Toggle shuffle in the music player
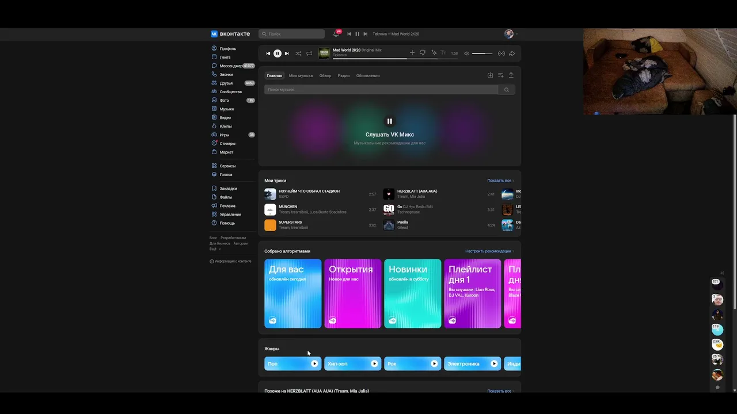 298,53
